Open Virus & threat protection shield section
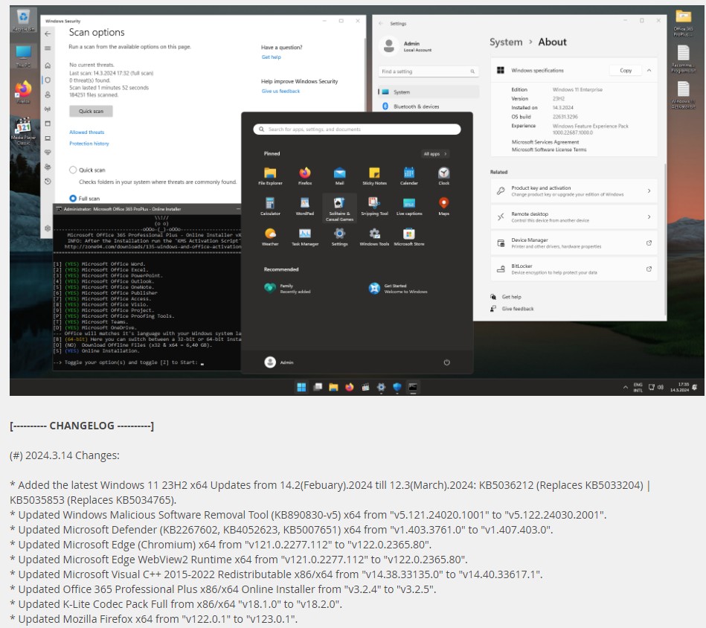This screenshot has height=628, width=706. point(48,80)
